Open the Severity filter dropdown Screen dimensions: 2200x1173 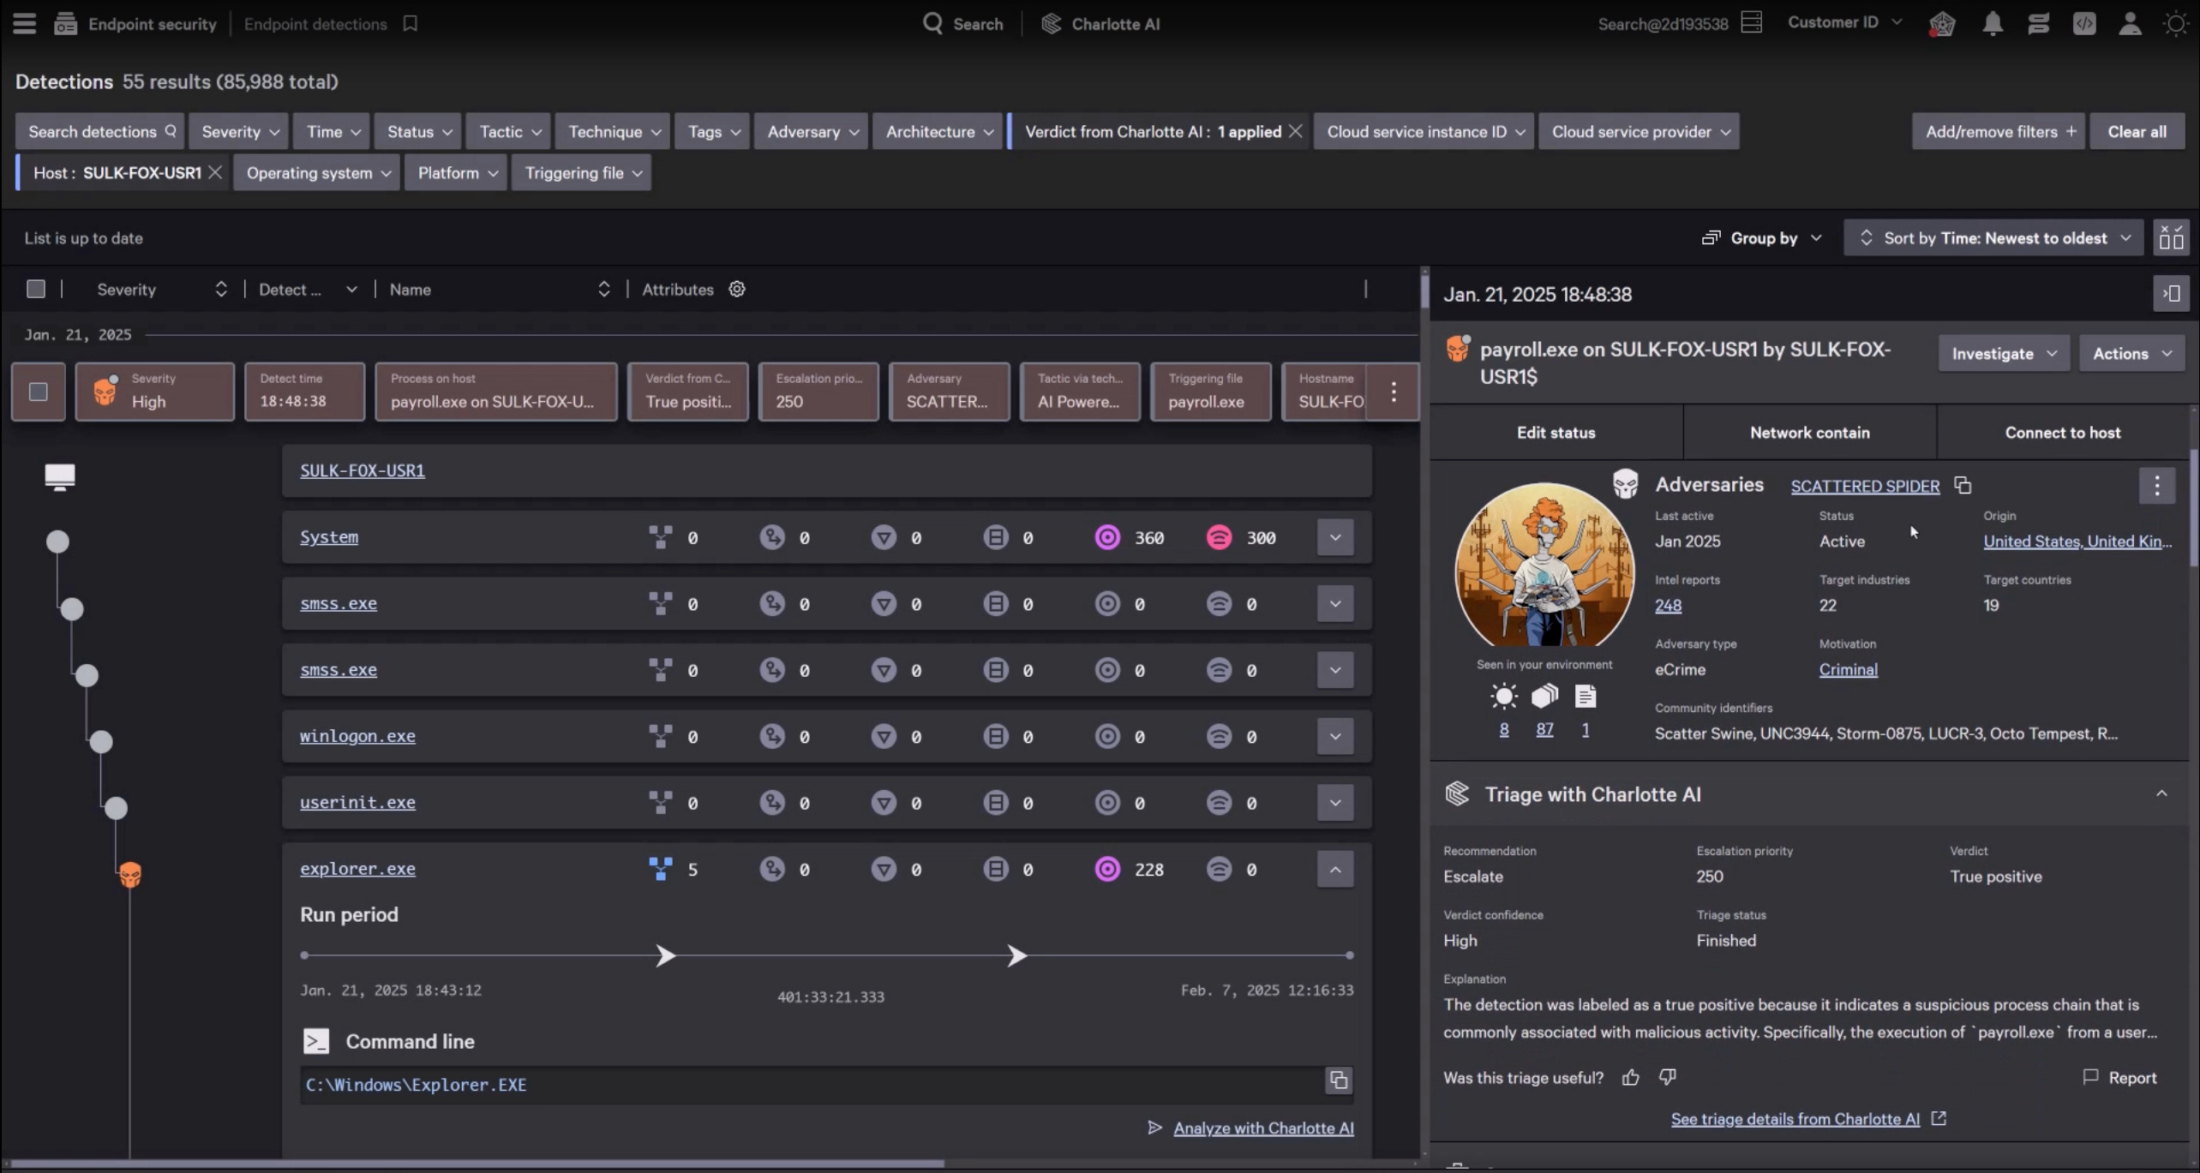point(239,132)
